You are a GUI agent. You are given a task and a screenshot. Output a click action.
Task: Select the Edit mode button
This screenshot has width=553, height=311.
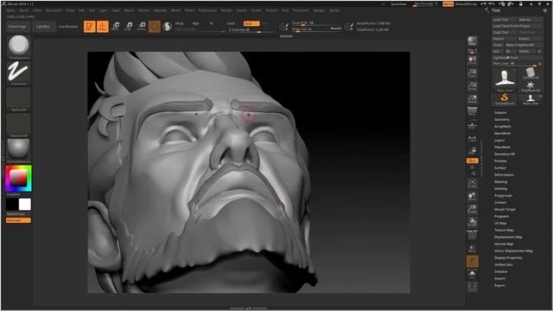pos(90,27)
